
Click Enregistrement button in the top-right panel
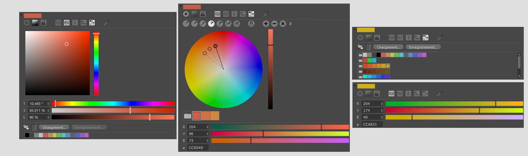pos(423,47)
